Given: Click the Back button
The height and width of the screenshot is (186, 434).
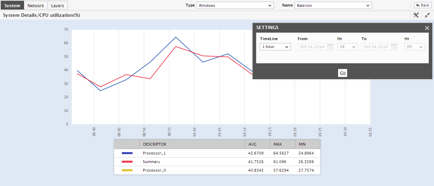Looking at the screenshot, I should pos(423,5).
